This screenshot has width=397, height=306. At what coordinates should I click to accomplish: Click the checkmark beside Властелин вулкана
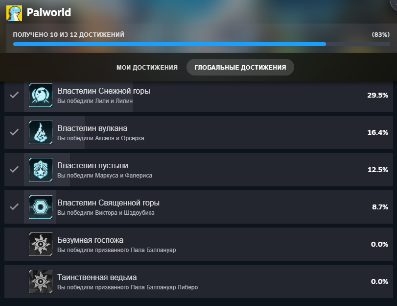(14, 132)
